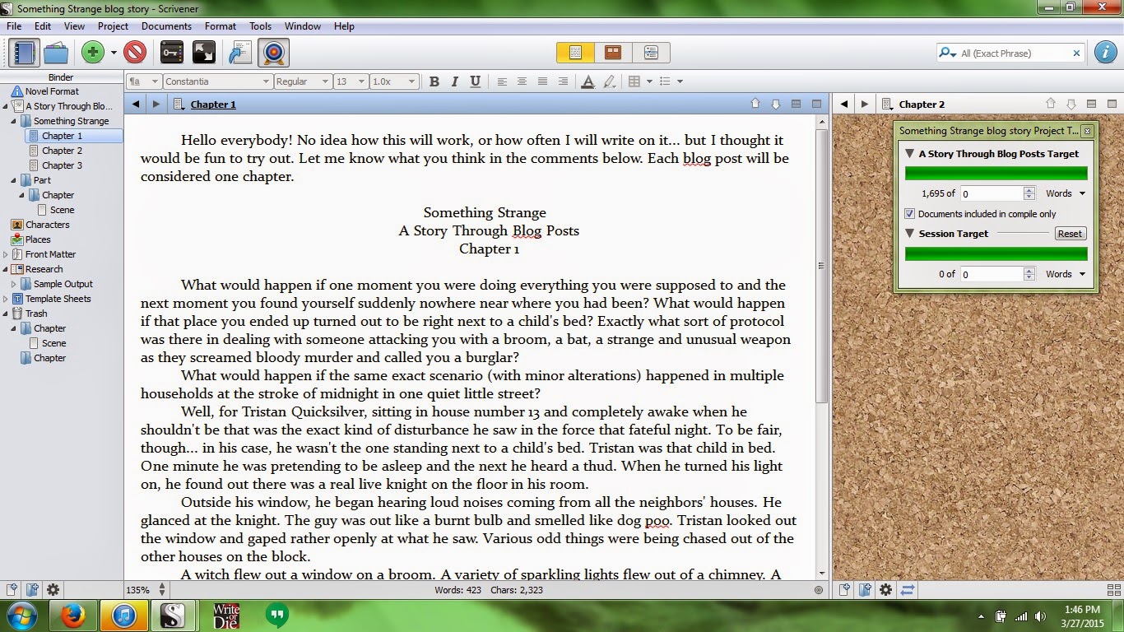Compile the manuscript using the compile icon

point(239,53)
